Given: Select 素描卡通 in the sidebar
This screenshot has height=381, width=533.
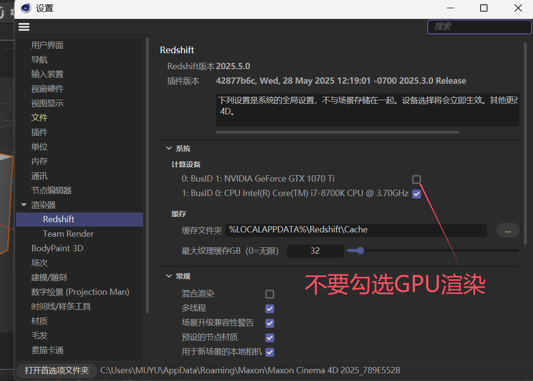Looking at the screenshot, I should coord(47,350).
